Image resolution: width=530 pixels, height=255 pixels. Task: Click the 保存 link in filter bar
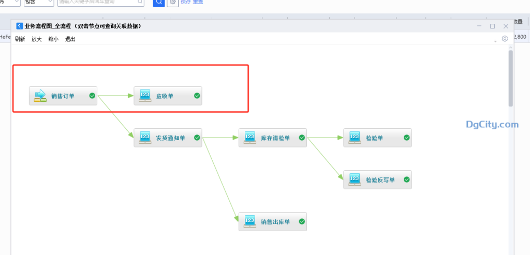pyautogui.click(x=186, y=3)
